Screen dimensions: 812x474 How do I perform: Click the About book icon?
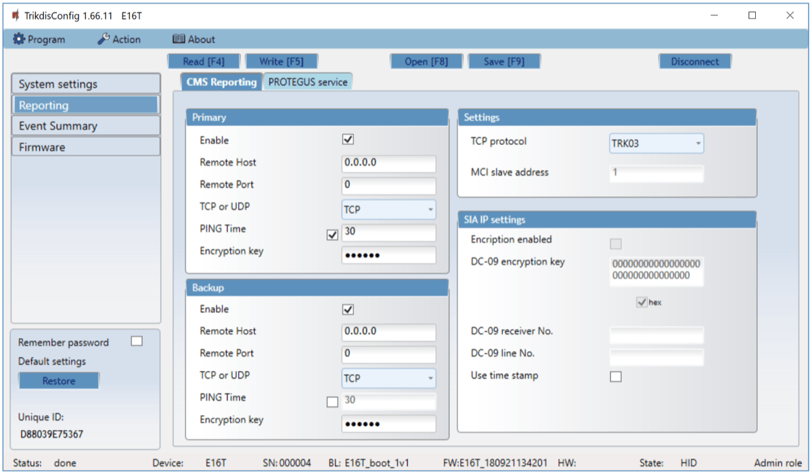(x=179, y=39)
